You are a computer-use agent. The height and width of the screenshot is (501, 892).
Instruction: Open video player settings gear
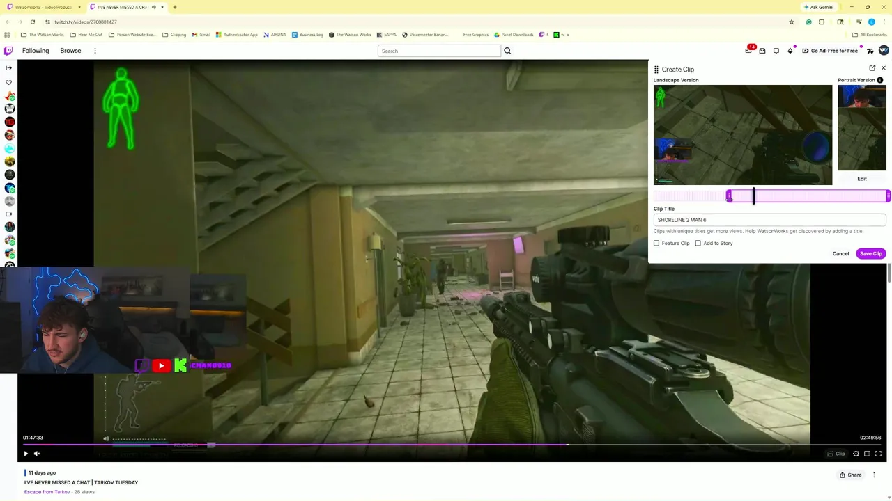[x=856, y=454]
